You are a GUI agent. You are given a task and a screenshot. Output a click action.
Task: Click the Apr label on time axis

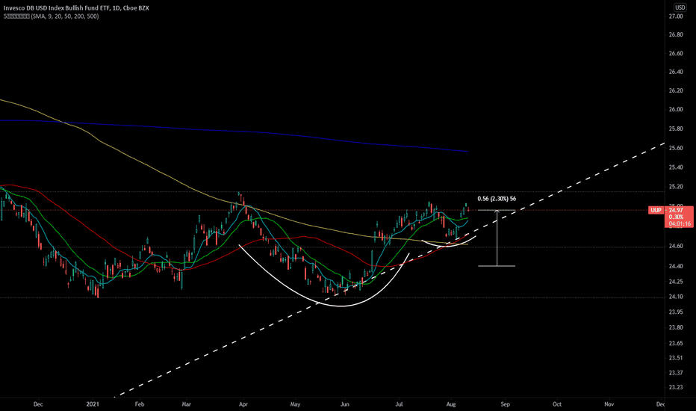click(243, 404)
